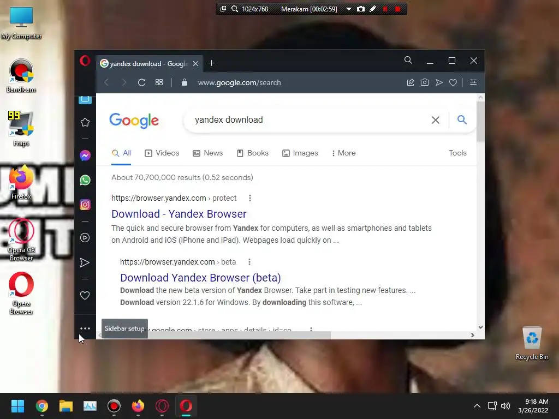Click the horizontal scrollbar right arrow

click(x=472, y=335)
